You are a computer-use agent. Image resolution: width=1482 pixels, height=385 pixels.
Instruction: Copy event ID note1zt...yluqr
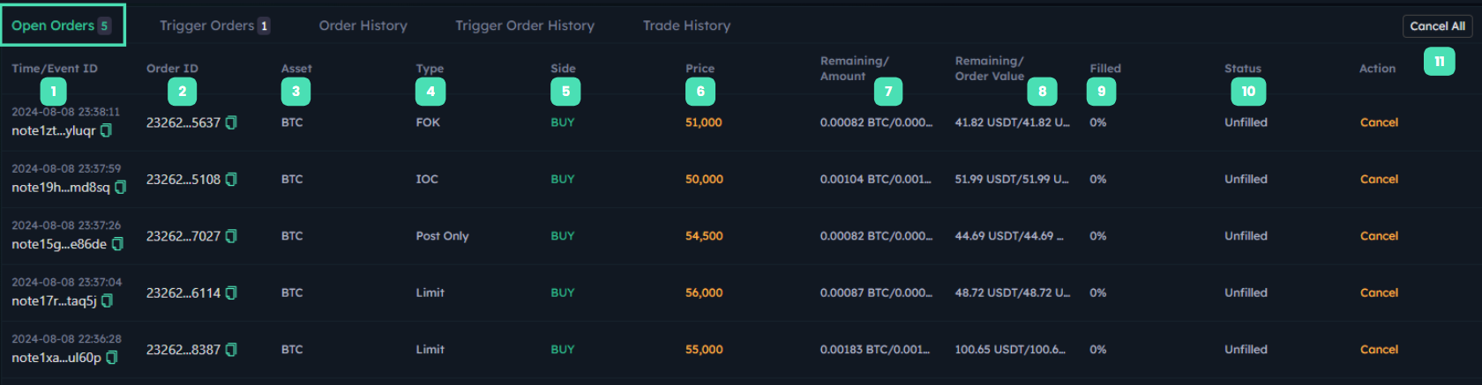pos(107,130)
